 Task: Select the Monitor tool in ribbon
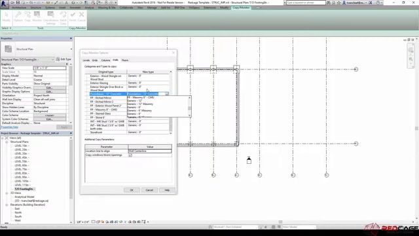(37, 17)
